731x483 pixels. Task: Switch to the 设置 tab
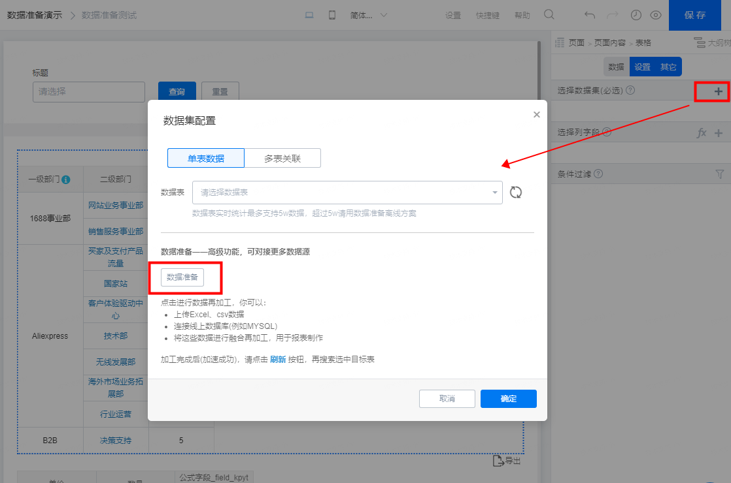tap(643, 67)
